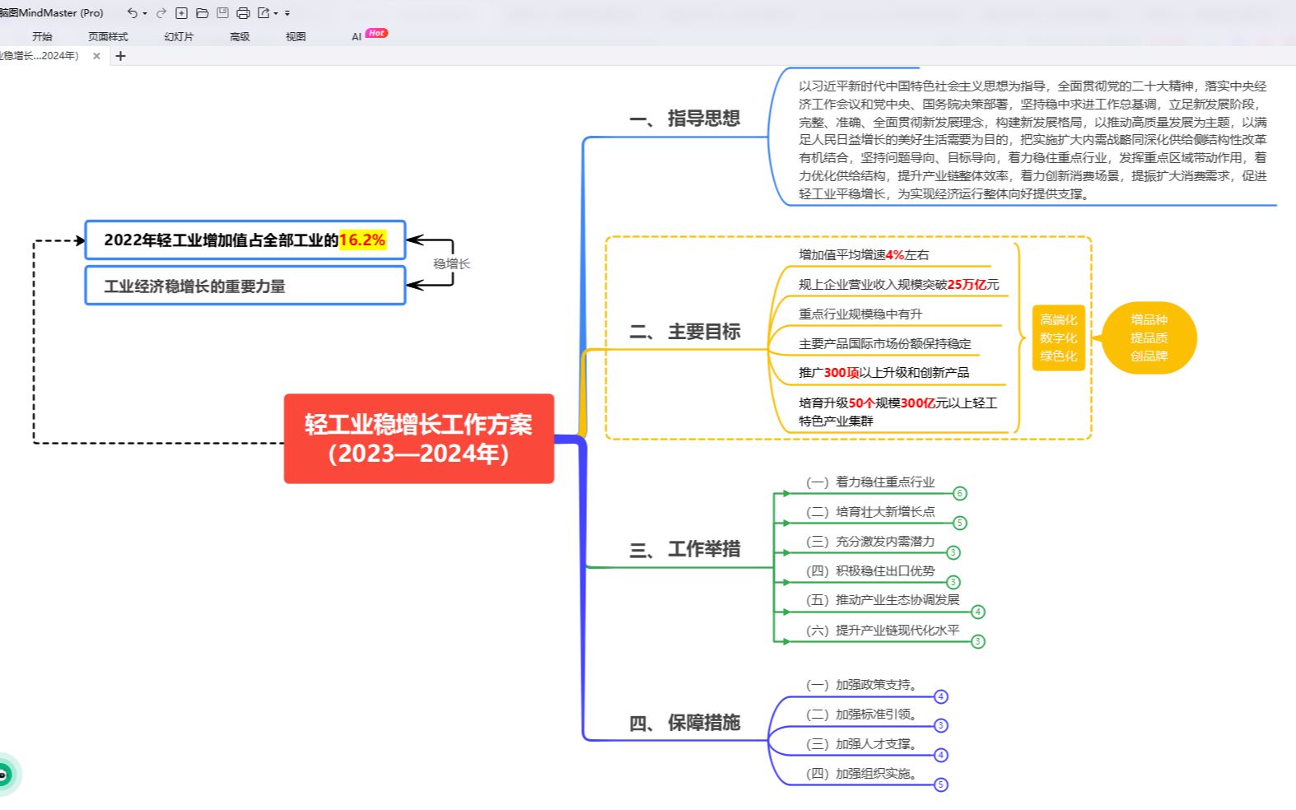Open the 高级 menu tab
Viewport: 1296px width, 810px height.
(240, 36)
